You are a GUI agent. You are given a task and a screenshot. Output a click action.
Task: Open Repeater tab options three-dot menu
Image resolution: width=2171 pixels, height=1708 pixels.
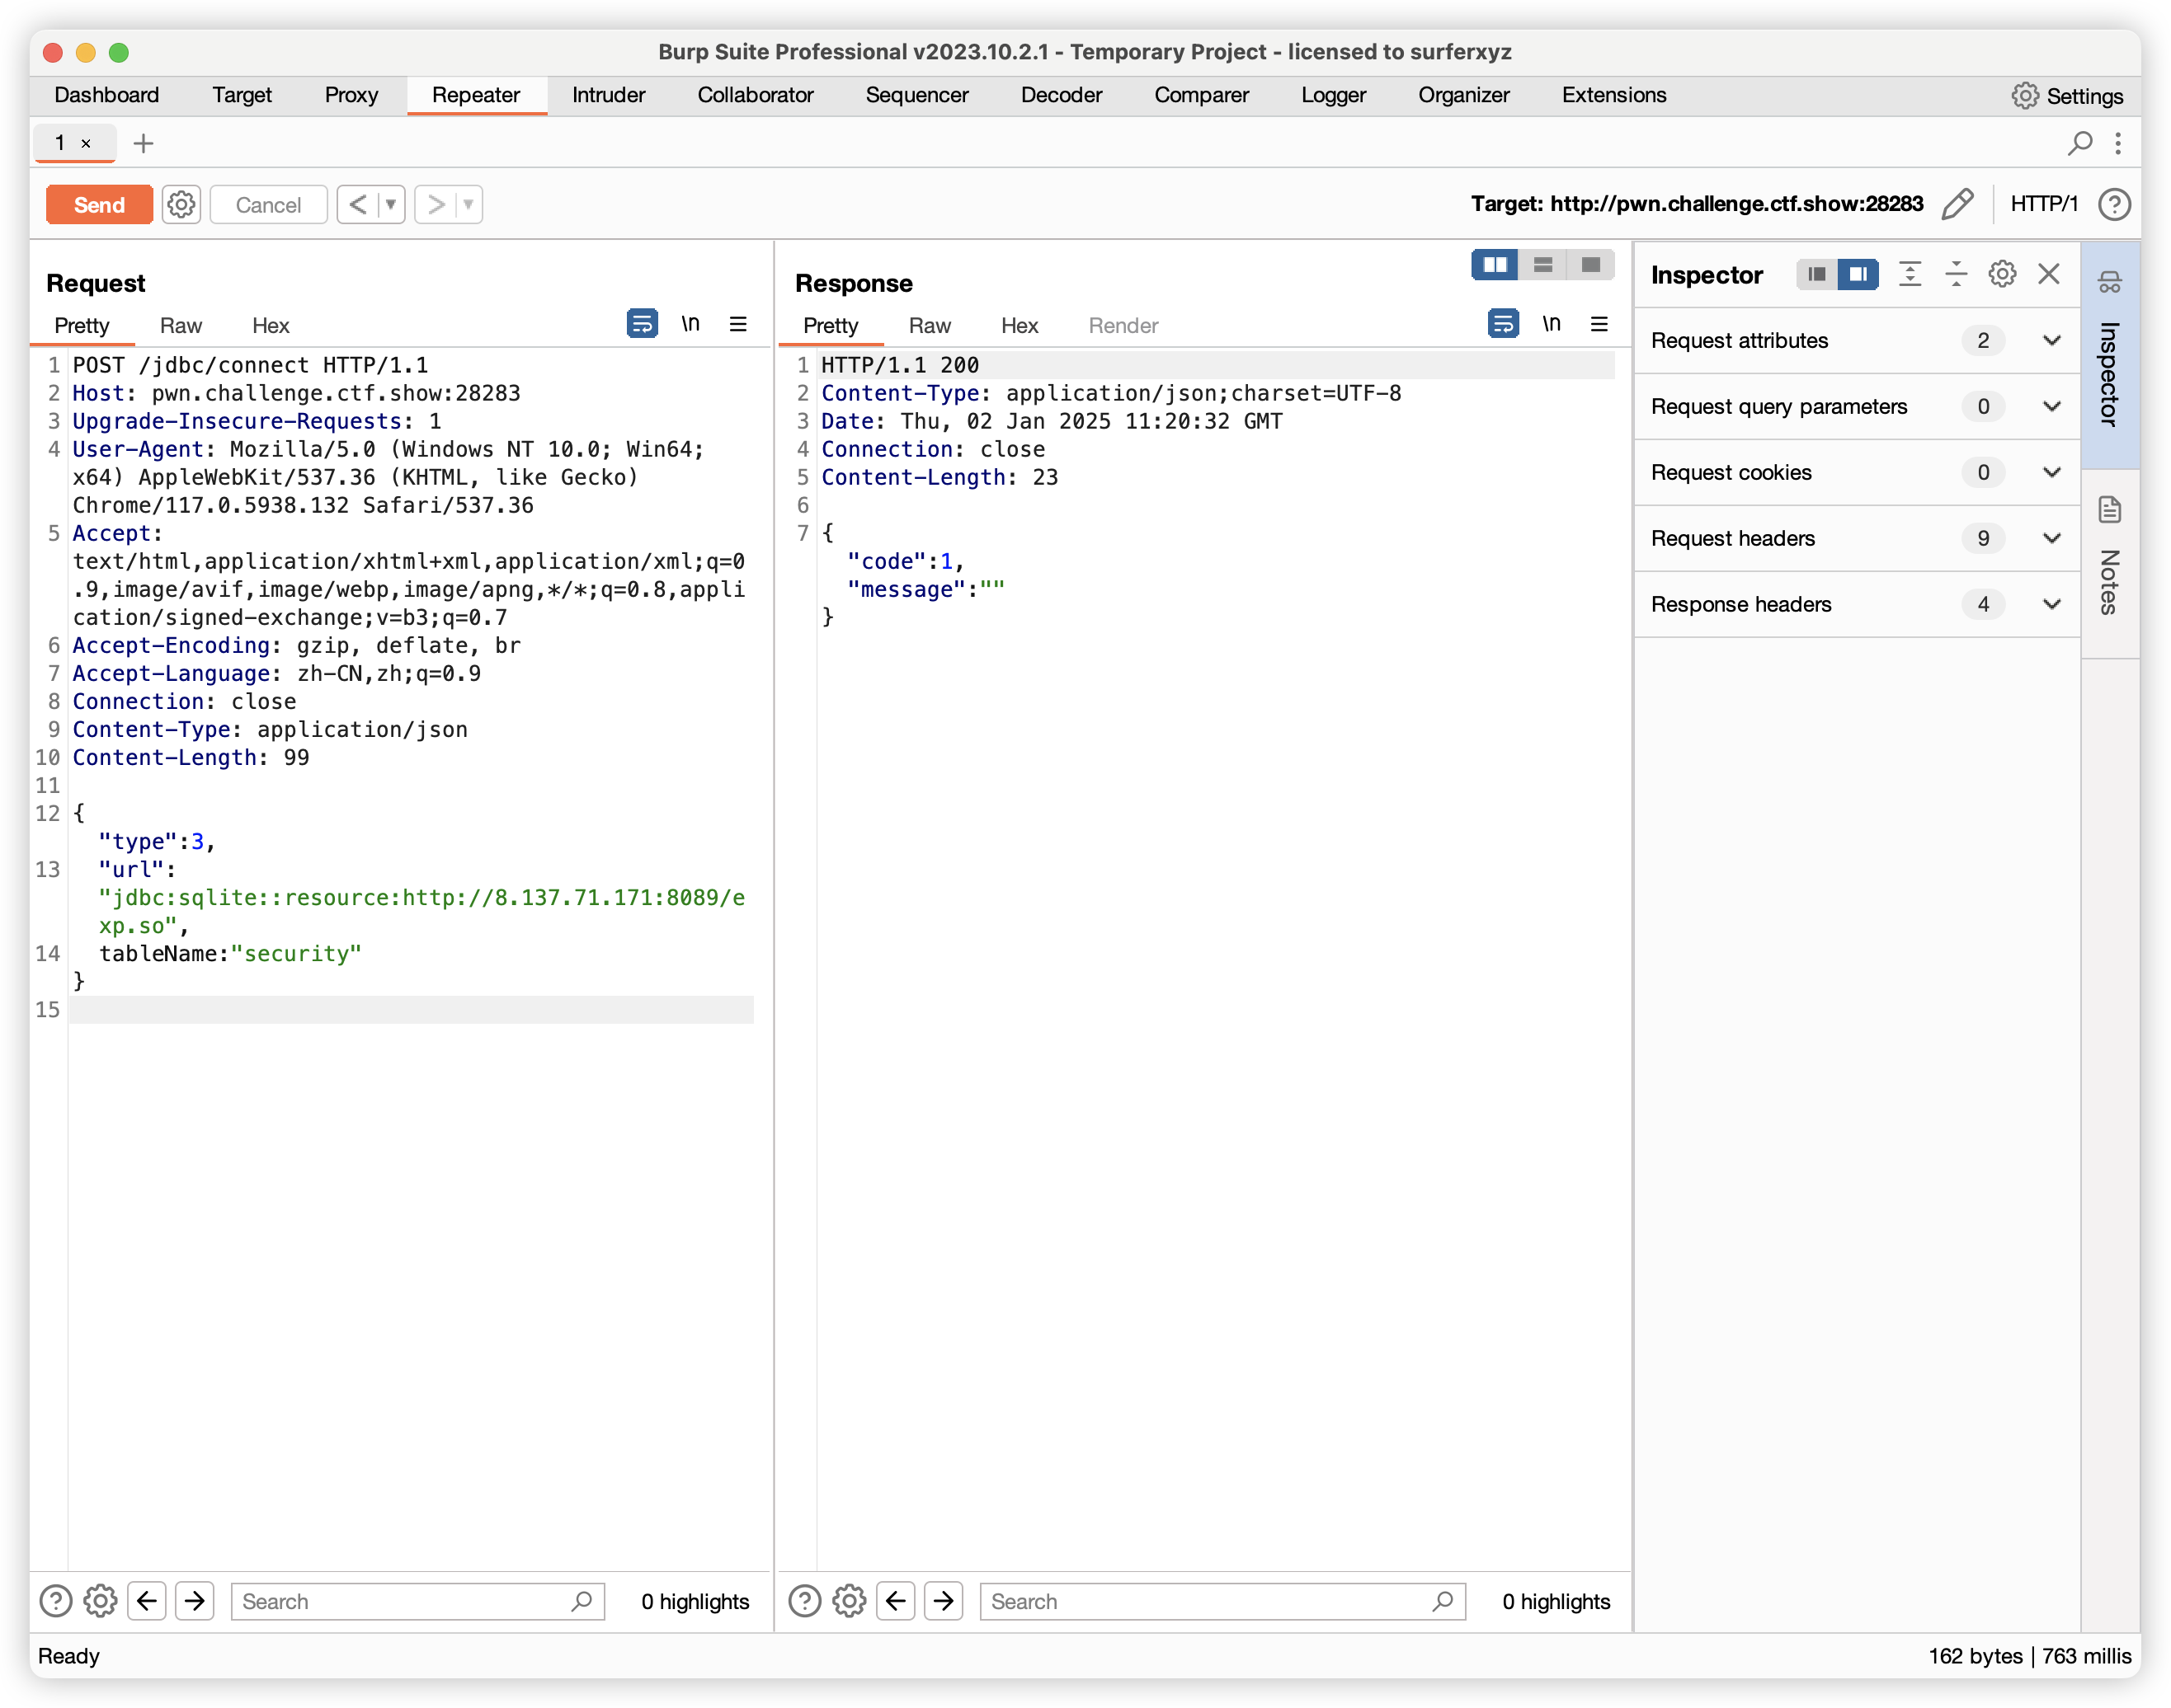[2118, 143]
